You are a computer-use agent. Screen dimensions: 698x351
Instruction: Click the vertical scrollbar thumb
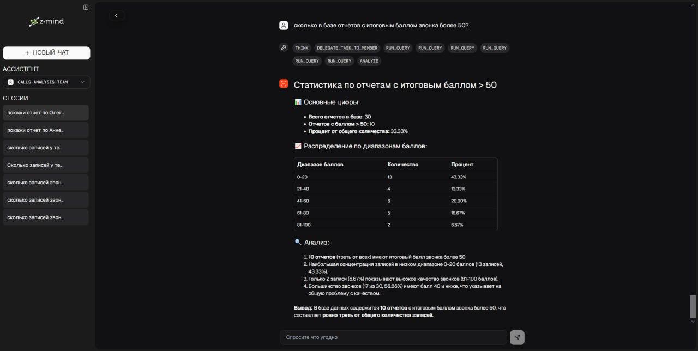pos(693,306)
